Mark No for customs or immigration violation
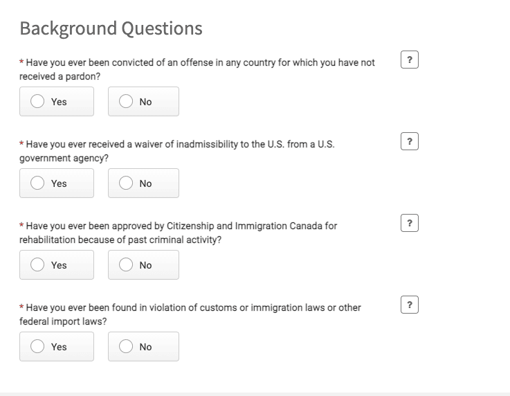Screen dimensions: 510x396 pos(143,347)
